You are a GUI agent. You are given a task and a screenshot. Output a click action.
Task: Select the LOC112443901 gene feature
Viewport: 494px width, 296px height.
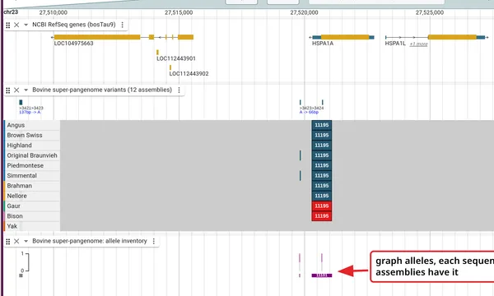(157, 53)
